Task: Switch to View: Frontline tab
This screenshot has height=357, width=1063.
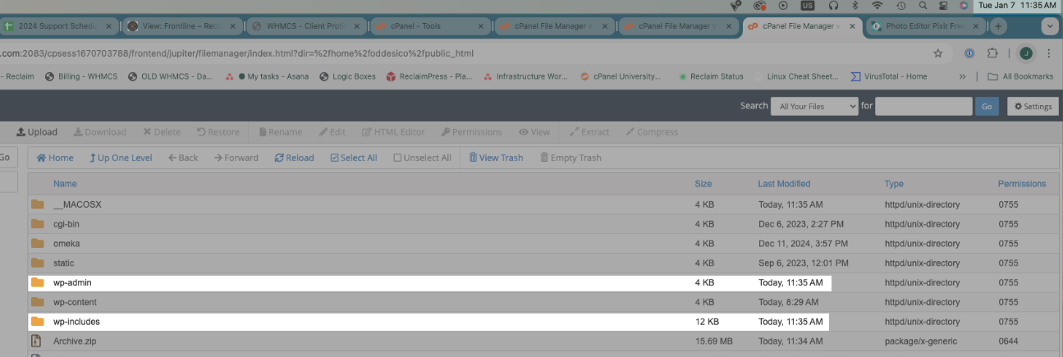Action: 183,26
